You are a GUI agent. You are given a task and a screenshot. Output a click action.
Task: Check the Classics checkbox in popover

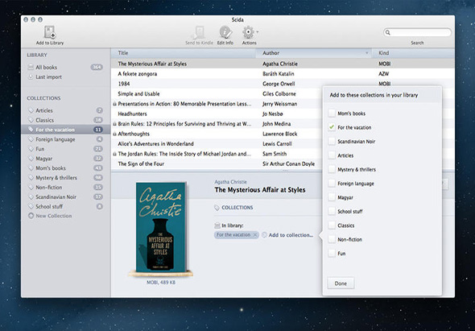tap(332, 225)
